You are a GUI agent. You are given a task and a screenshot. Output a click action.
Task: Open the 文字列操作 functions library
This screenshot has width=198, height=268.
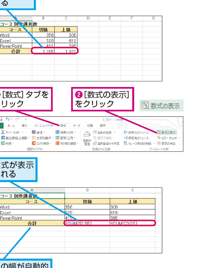[x=43, y=138]
